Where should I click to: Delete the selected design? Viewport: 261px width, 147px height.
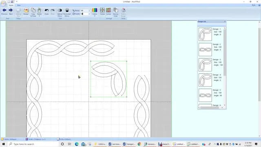pos(39,11)
